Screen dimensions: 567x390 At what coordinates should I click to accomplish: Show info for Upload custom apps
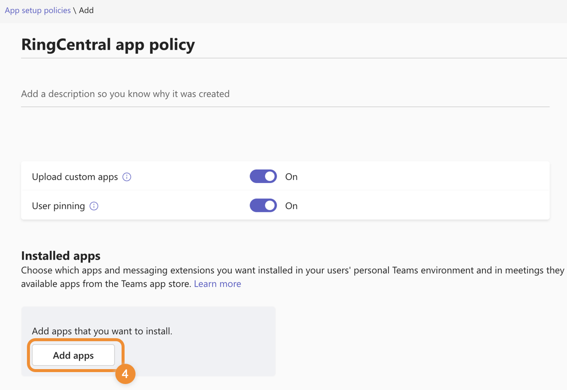127,177
